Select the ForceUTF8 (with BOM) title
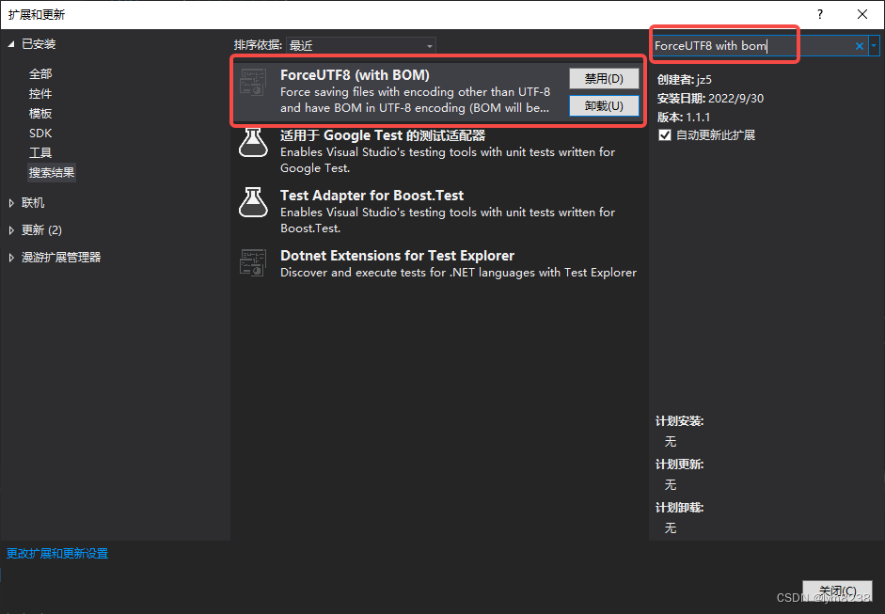This screenshot has height=614, width=885. (355, 75)
